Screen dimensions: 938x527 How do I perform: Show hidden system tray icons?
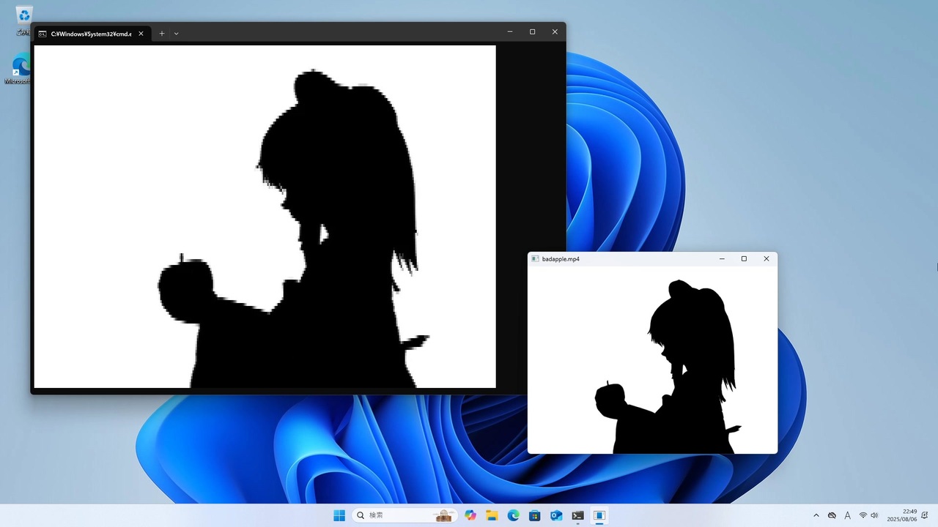(x=816, y=515)
